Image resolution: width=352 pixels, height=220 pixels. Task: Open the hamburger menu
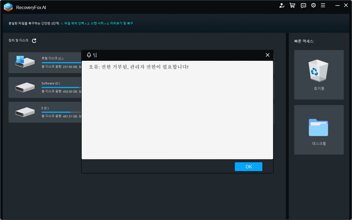pyautogui.click(x=323, y=5)
